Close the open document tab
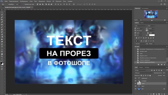 (x=32, y=7)
